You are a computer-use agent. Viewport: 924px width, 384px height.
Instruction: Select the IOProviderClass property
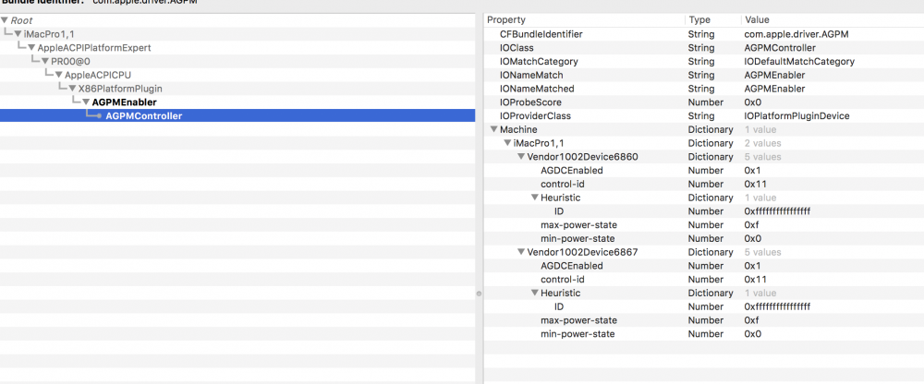click(704, 116)
